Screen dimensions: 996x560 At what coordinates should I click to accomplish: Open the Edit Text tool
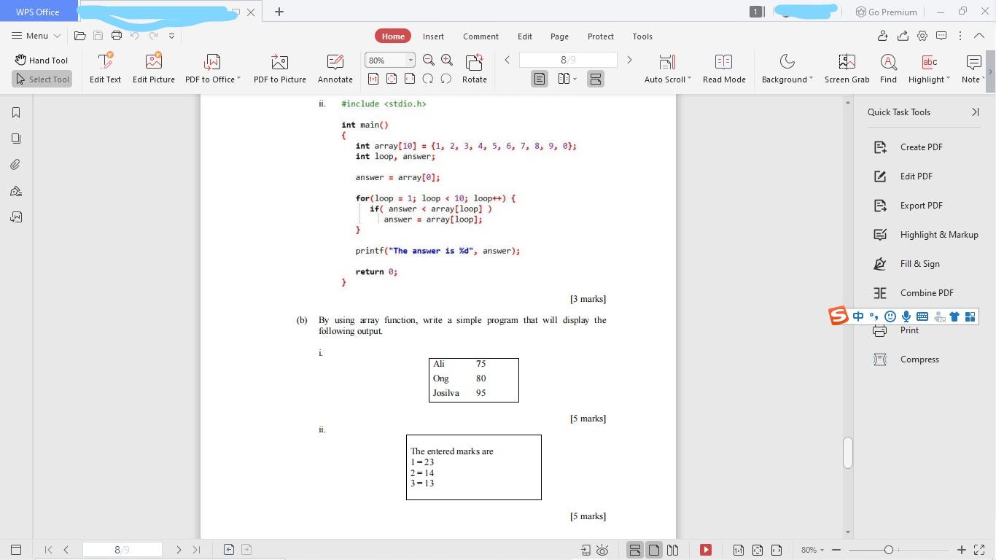(105, 69)
